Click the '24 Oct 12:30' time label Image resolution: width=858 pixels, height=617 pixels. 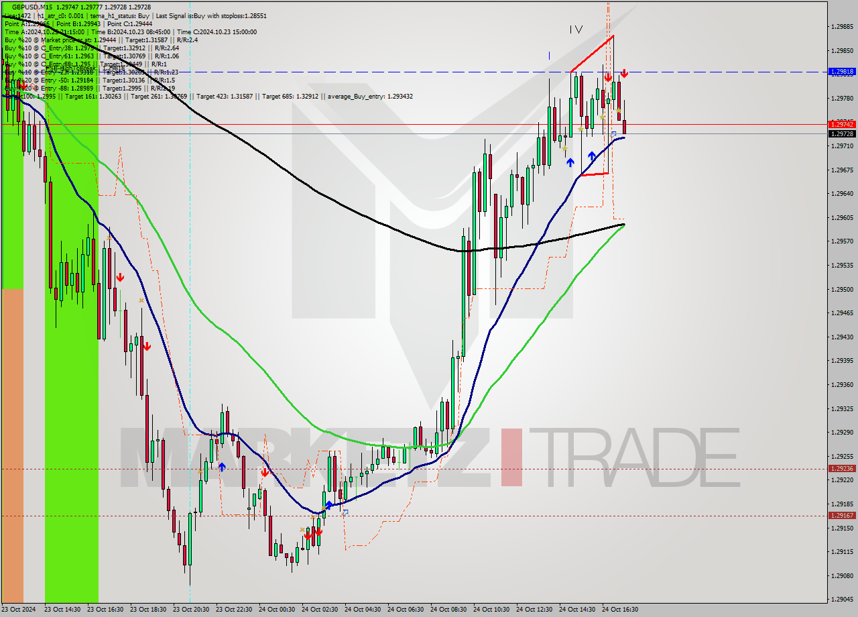coord(534,610)
